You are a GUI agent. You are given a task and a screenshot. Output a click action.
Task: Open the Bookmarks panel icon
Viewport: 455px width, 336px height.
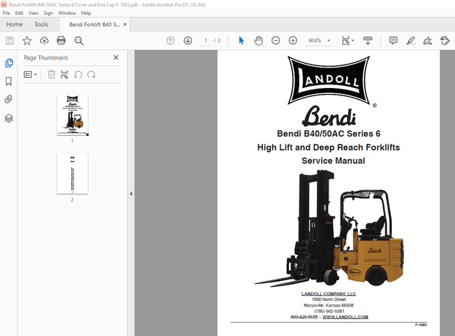(9, 81)
